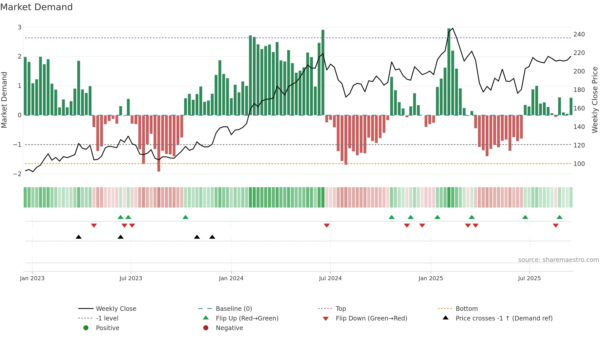Toggle the Top legend label
This screenshot has height=342, width=608.
(341, 309)
